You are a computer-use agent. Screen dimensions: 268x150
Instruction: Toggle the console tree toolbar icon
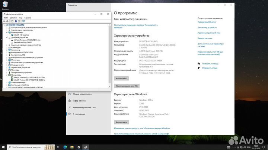(x=12, y=21)
